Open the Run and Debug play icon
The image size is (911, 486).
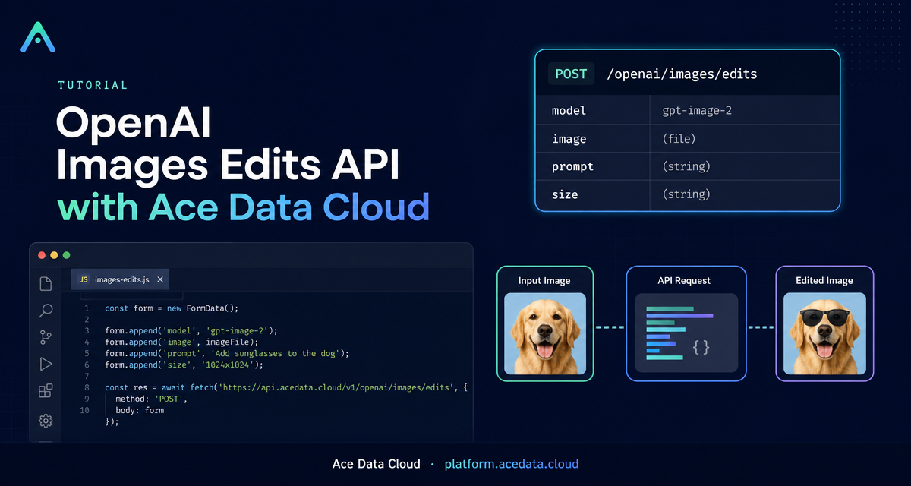tap(46, 364)
